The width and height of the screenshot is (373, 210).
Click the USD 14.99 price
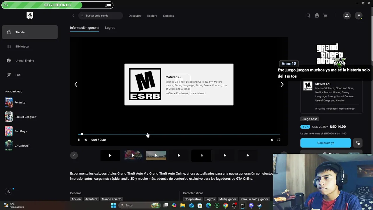(x=338, y=127)
